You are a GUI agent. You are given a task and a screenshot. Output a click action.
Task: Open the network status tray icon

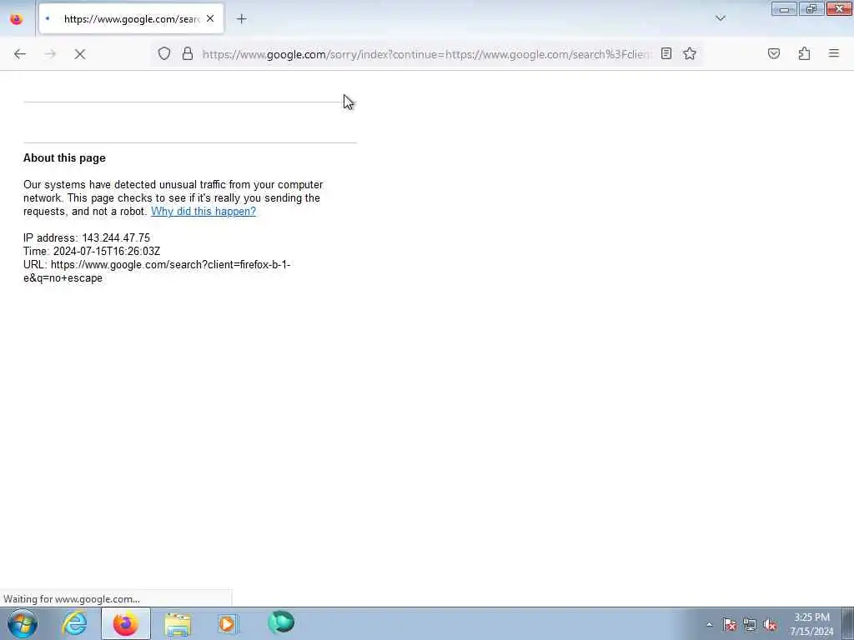point(750,625)
